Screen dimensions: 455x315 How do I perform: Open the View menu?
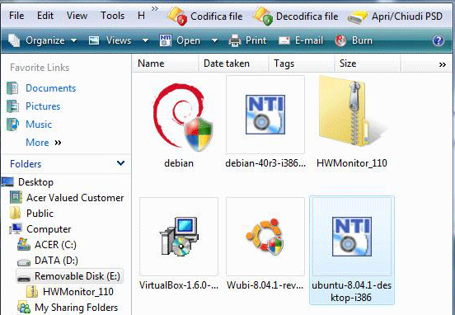[77, 16]
